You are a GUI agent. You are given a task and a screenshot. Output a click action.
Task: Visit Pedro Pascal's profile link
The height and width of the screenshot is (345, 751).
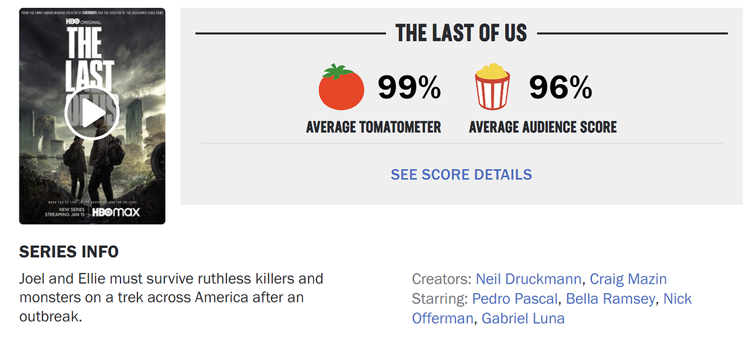coord(515,299)
